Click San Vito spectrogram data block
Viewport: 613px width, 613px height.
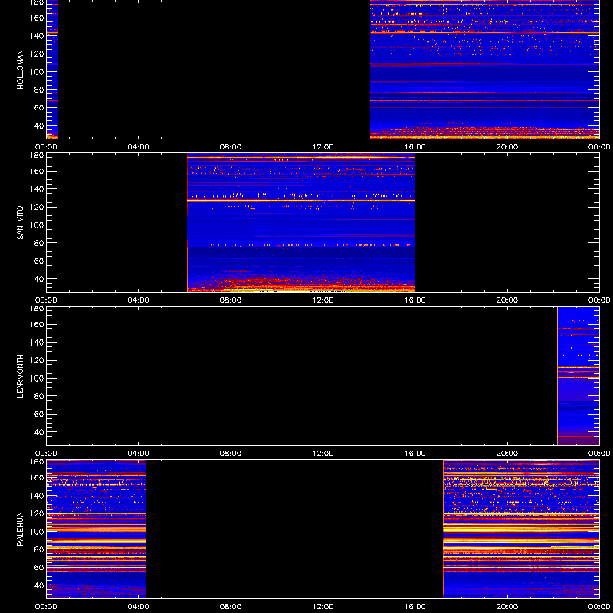click(x=301, y=222)
